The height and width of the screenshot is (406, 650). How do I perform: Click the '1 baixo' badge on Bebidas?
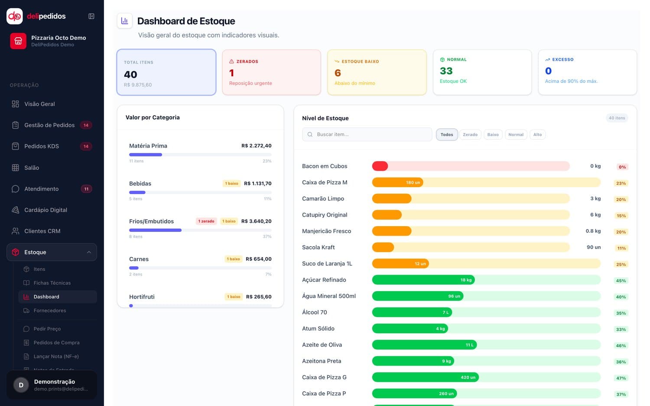(x=231, y=184)
